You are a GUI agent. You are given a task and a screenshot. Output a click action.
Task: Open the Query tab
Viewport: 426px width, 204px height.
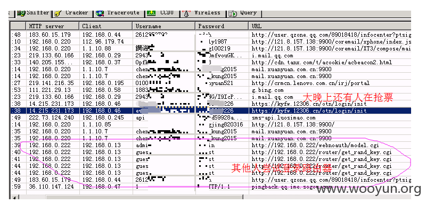(x=243, y=13)
